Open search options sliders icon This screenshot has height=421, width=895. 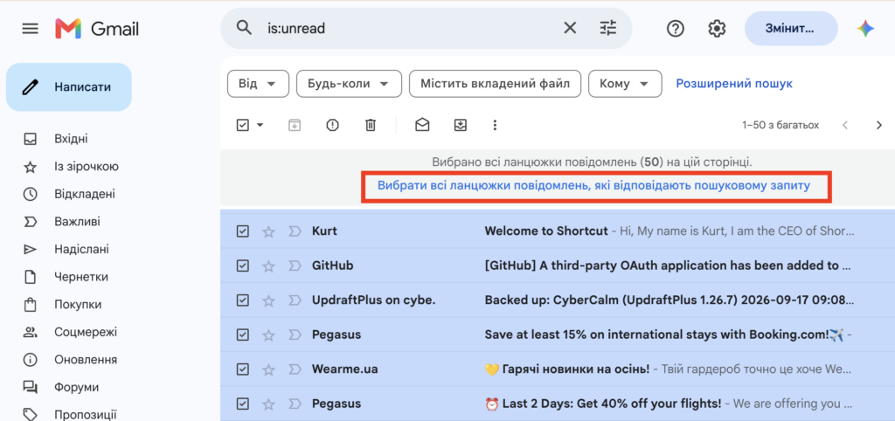(x=608, y=28)
